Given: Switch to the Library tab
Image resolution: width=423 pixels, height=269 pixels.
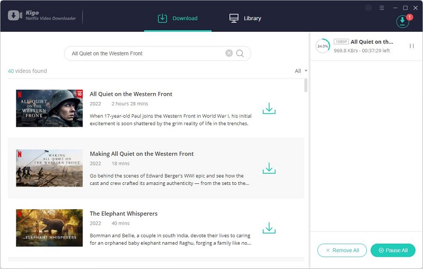Looking at the screenshot, I should click(x=245, y=18).
